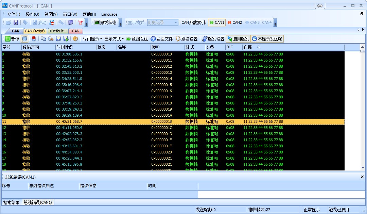Click frame ID 0x00000020 in the list
Viewport: 367px width, 214px height.
(161, 152)
